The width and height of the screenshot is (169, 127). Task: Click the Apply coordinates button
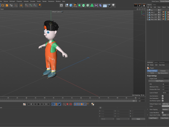(x=138, y=119)
